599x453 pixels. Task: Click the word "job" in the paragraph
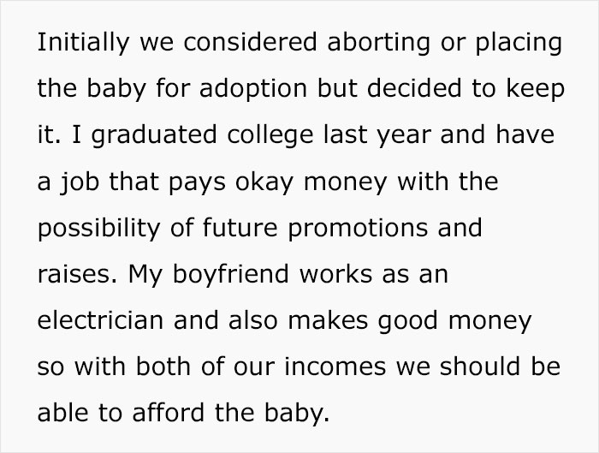[x=73, y=183]
